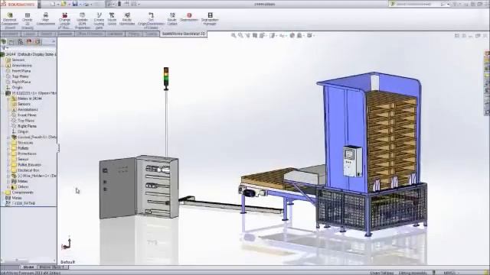
Task: Select the Components folder in tree
Action: pyautogui.click(x=19, y=192)
